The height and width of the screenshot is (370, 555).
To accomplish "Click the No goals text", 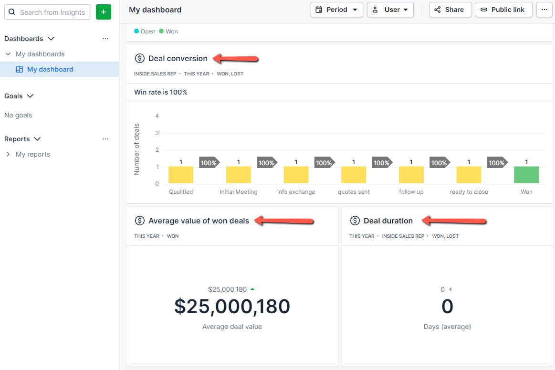I will 18,115.
